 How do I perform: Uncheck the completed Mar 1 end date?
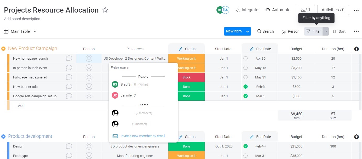(x=246, y=96)
